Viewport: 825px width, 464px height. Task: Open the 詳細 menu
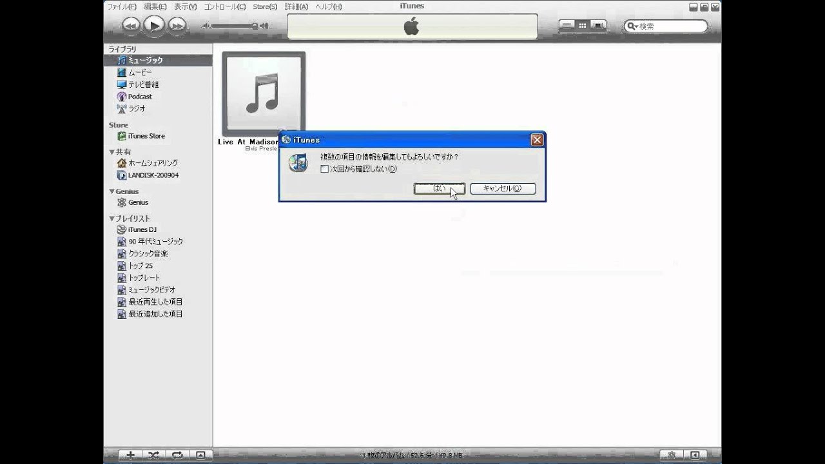tap(296, 6)
